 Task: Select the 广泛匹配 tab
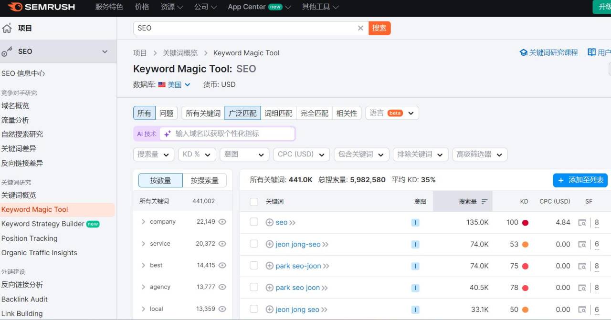(x=242, y=113)
